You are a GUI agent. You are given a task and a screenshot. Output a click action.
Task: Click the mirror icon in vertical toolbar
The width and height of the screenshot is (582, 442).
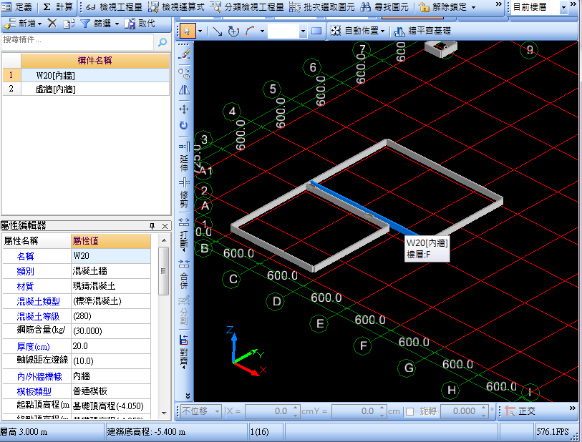(185, 90)
